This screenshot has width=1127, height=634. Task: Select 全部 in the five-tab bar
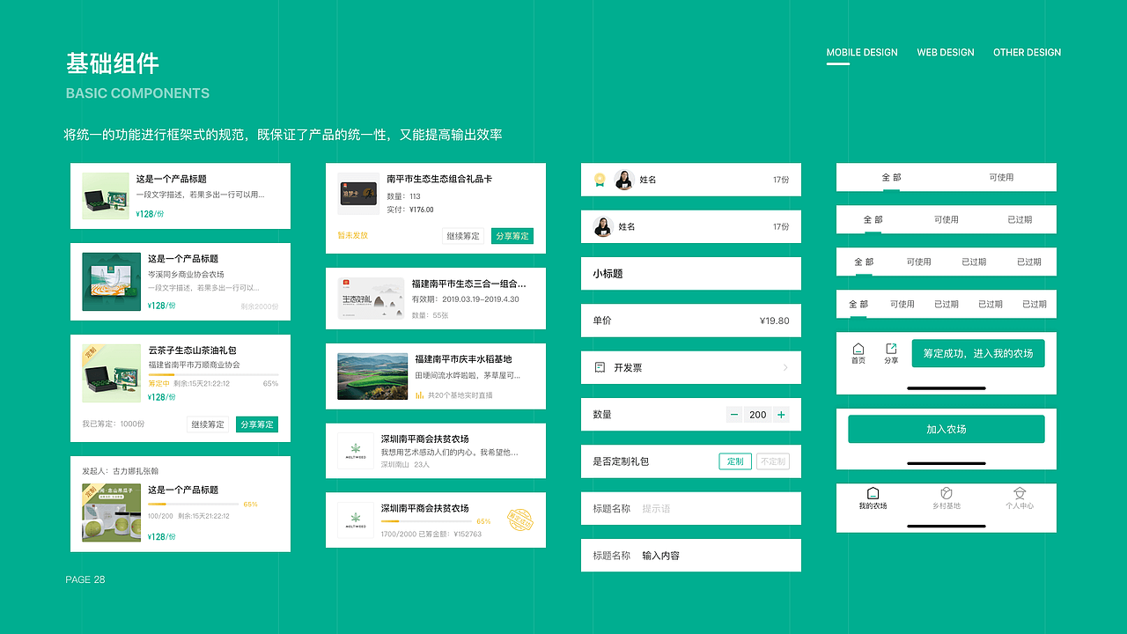point(858,305)
